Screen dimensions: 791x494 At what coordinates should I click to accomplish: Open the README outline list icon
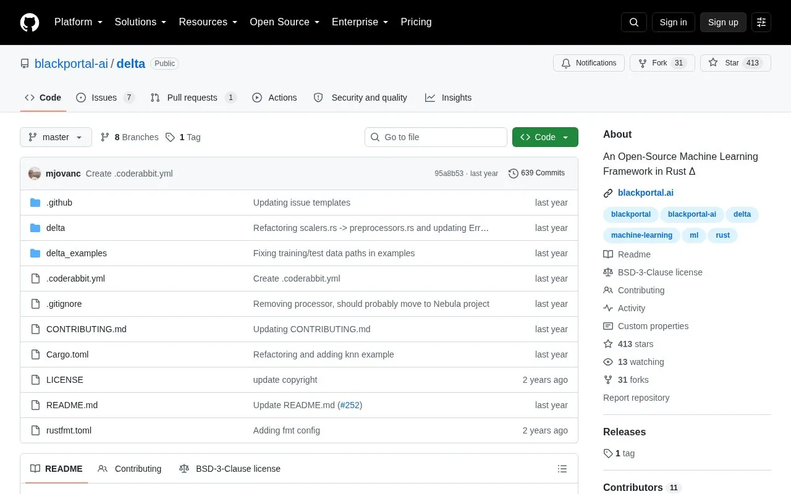click(562, 469)
